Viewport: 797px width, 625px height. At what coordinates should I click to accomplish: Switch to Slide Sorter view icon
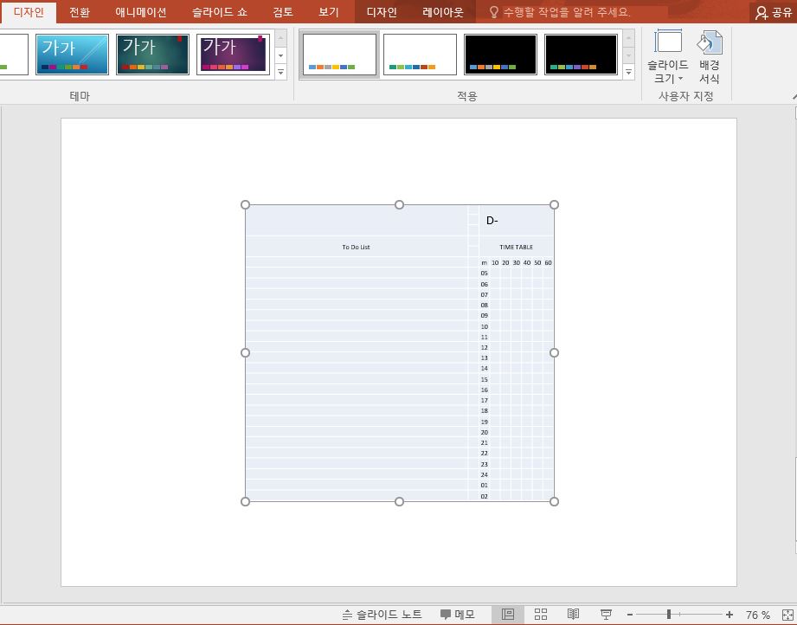point(541,615)
